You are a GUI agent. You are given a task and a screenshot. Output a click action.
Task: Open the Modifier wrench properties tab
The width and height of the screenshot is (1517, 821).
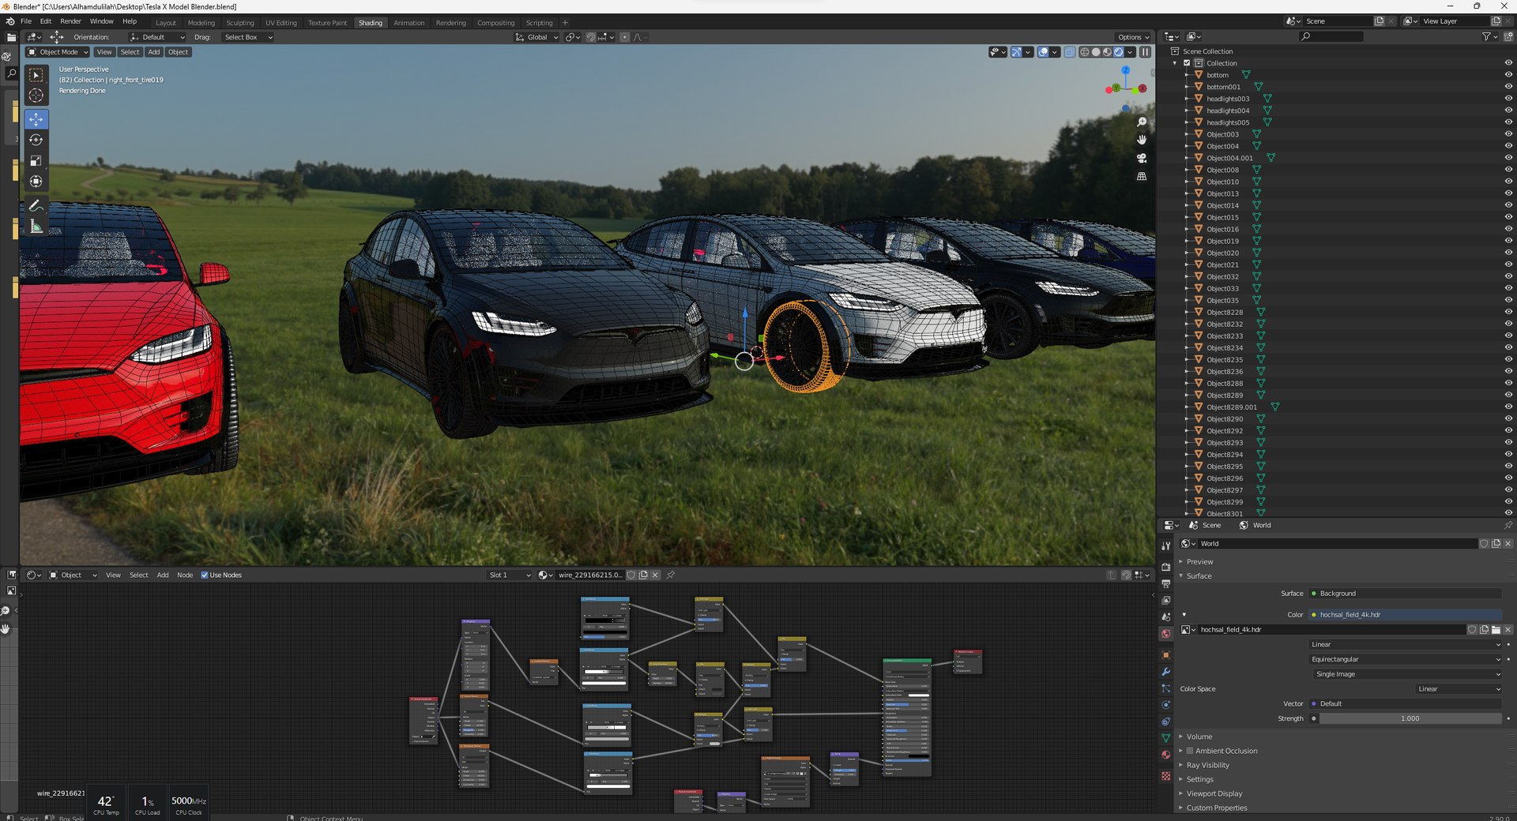point(1165,672)
